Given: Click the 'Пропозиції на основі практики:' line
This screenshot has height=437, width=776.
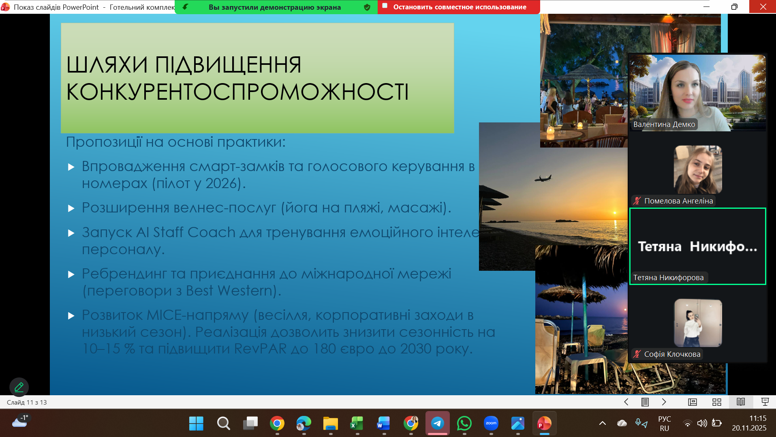Looking at the screenshot, I should [x=175, y=142].
